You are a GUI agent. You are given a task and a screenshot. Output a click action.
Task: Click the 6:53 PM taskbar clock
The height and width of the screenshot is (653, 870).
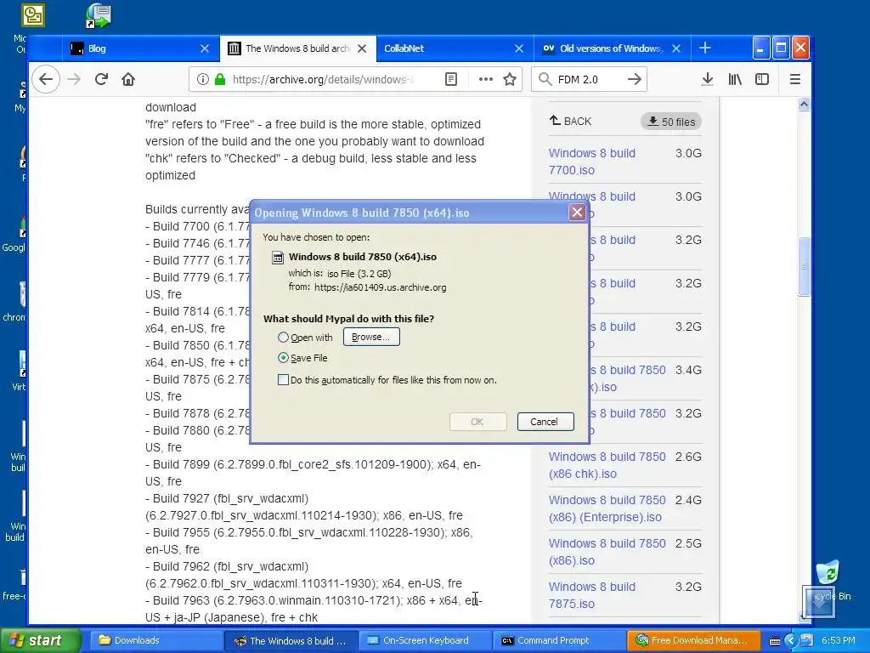839,641
